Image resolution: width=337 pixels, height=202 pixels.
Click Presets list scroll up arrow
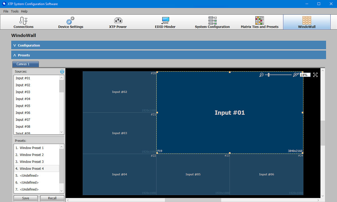(x=62, y=147)
